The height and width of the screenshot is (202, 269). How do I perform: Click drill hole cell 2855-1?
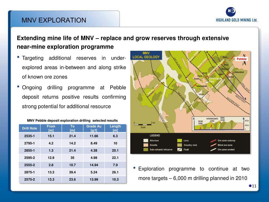point(29,150)
